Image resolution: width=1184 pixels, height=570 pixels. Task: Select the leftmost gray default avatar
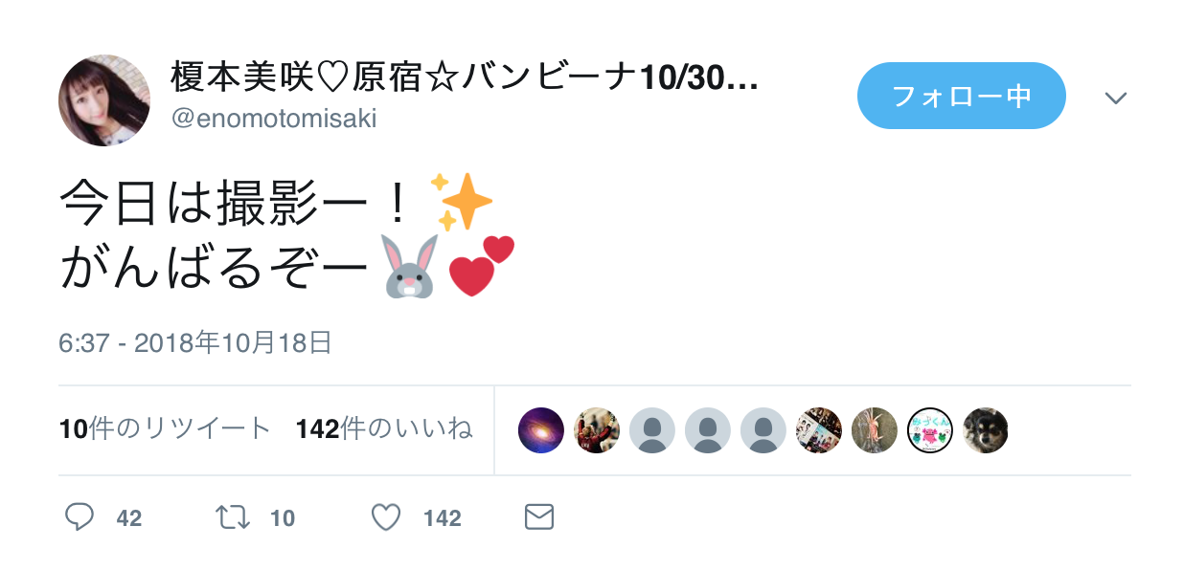point(652,430)
